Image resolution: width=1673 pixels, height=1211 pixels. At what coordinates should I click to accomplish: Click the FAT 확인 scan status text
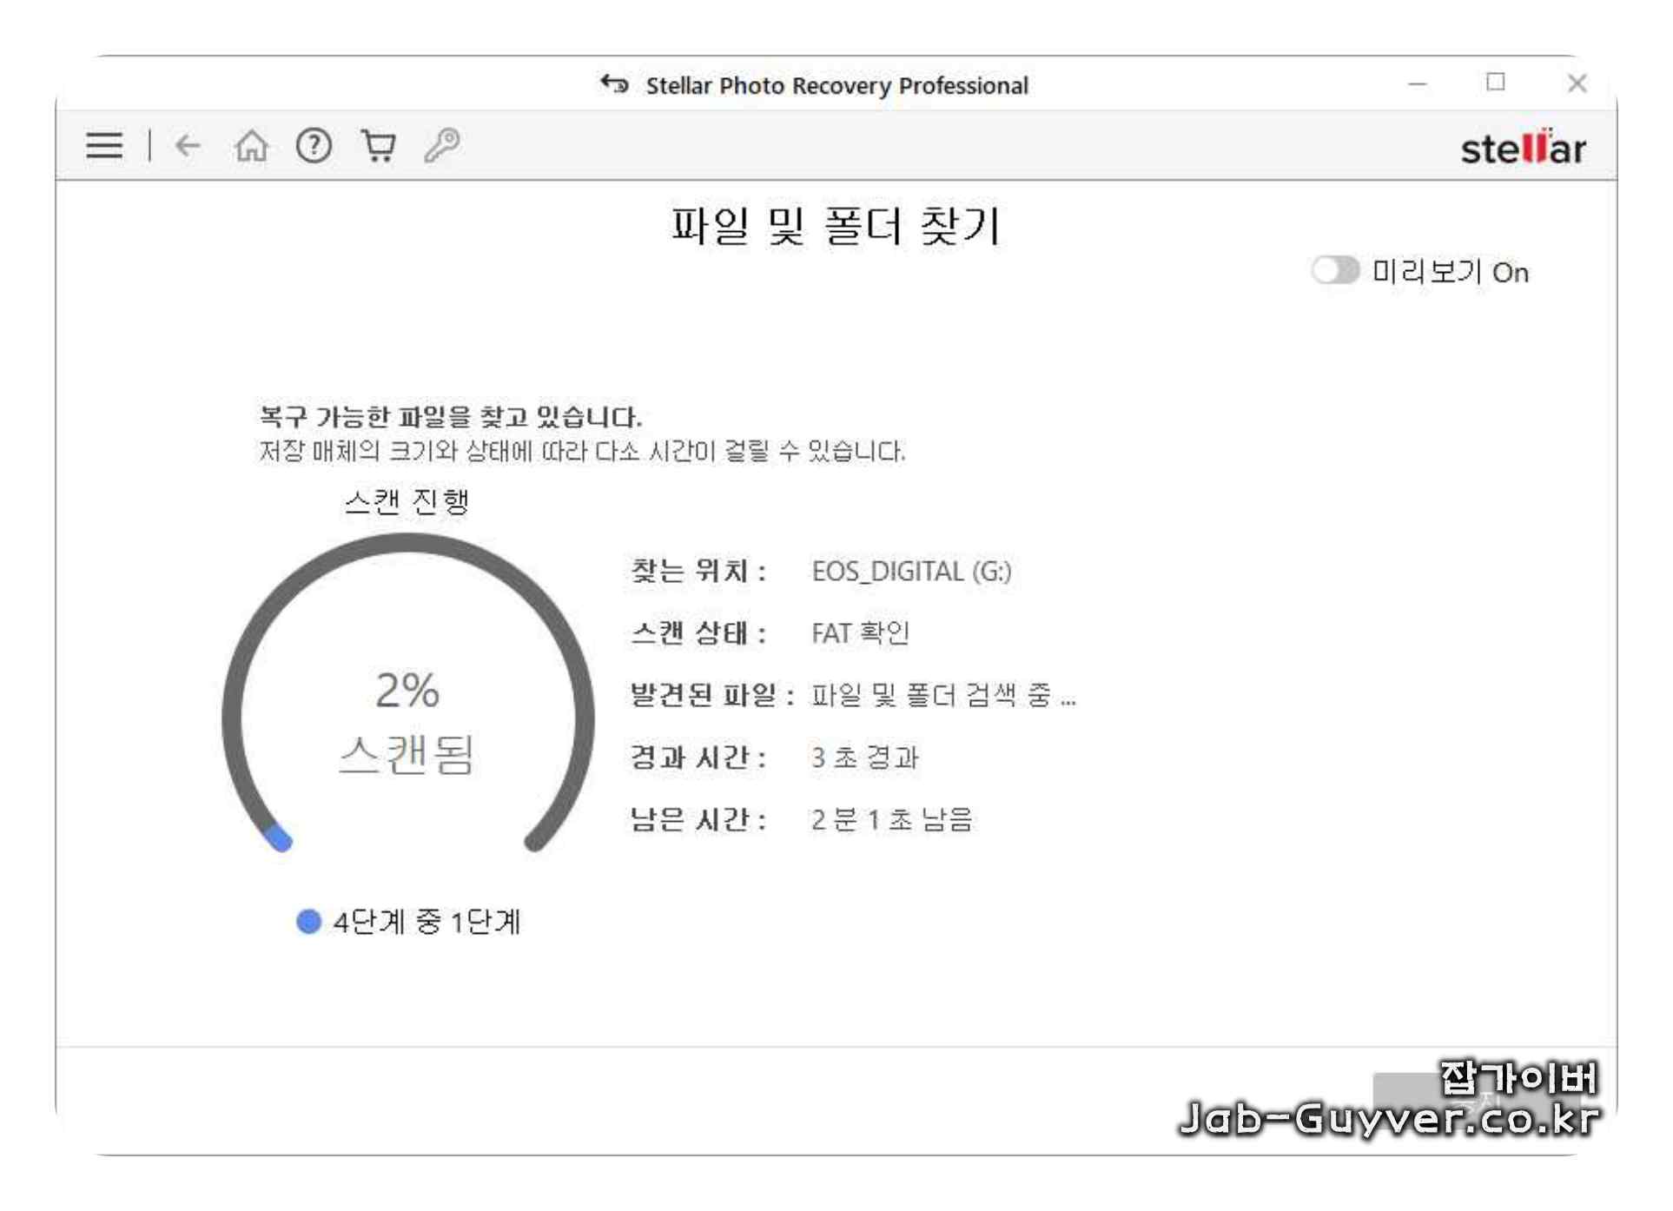[x=860, y=633]
